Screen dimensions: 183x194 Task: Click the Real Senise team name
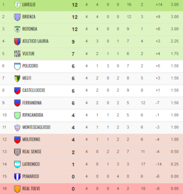(32, 152)
